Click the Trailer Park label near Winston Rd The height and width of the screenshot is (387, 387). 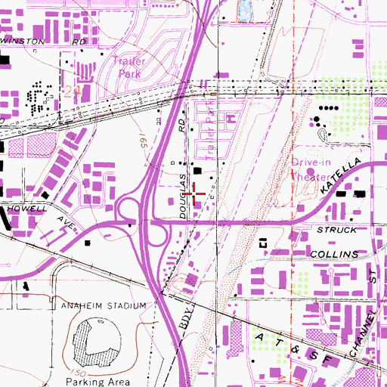[129, 67]
